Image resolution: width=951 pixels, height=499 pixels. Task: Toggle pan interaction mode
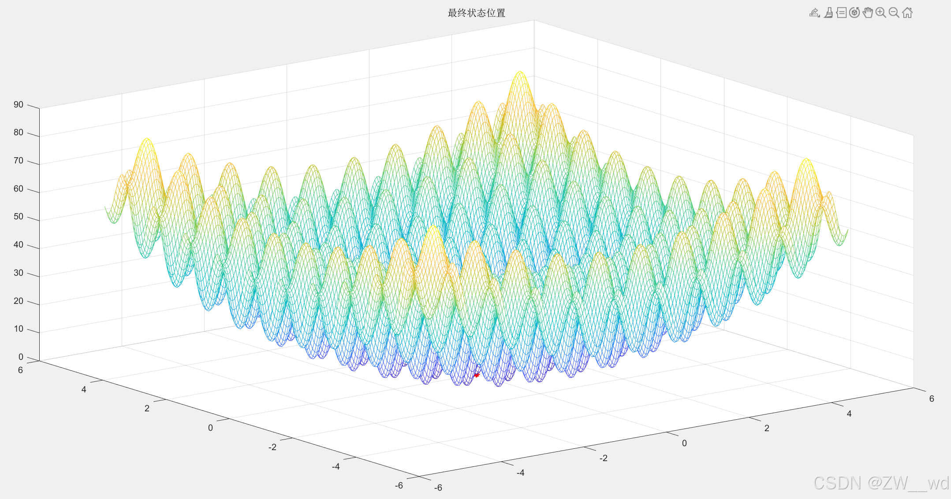click(x=867, y=13)
